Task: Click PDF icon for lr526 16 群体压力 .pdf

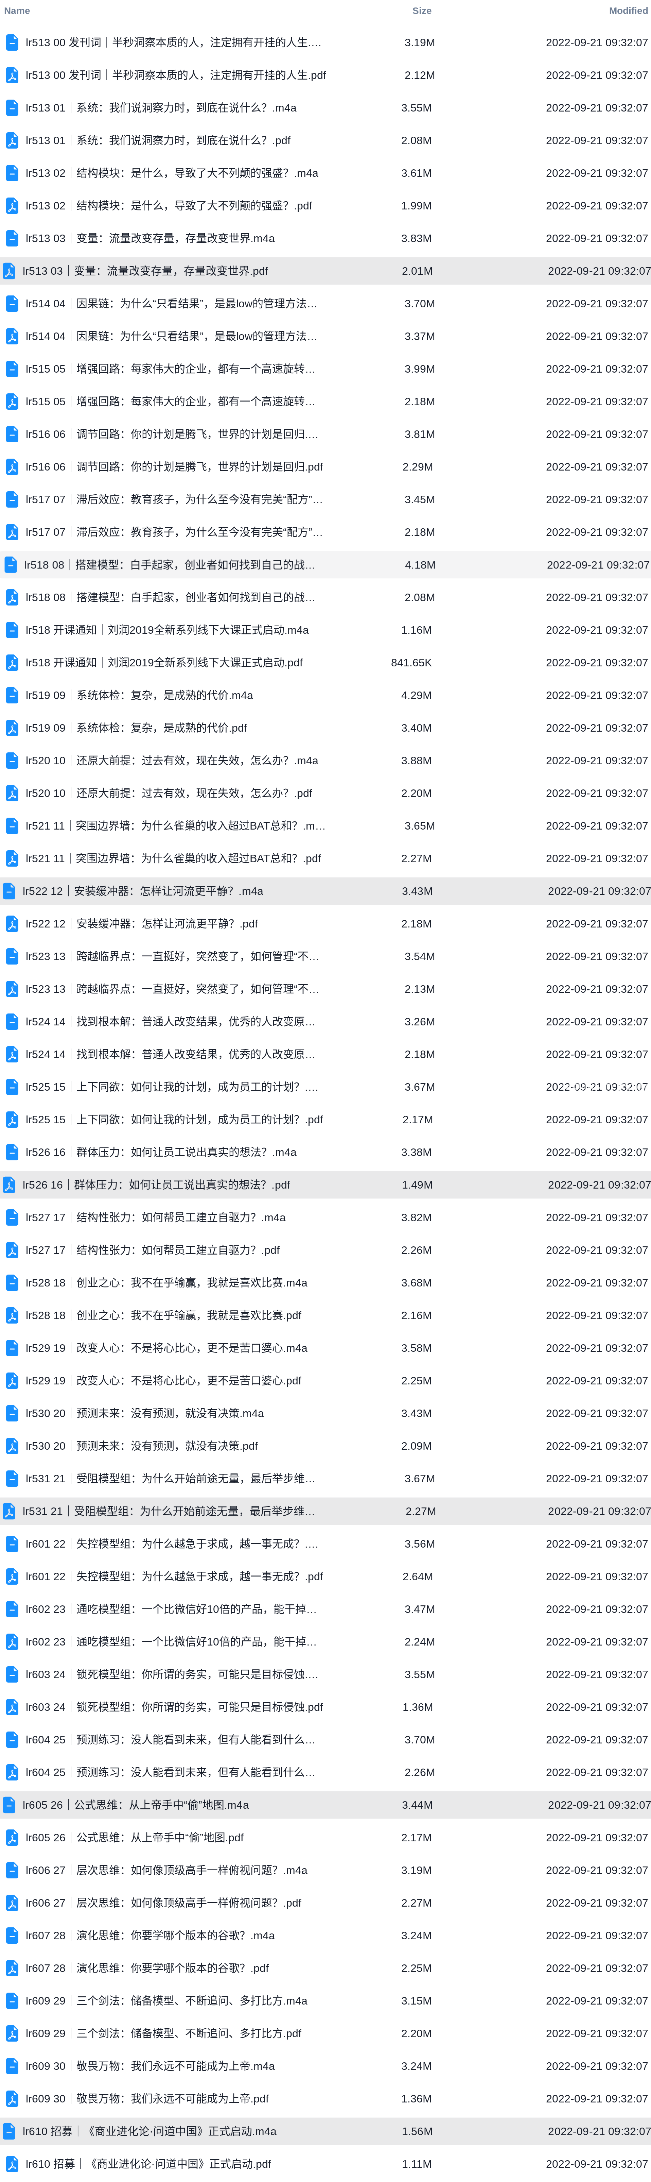Action: (x=9, y=1185)
